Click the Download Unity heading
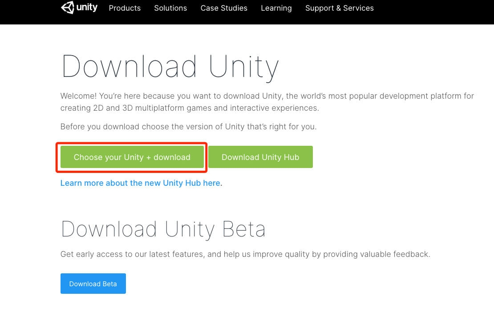494x312 pixels. [170, 67]
